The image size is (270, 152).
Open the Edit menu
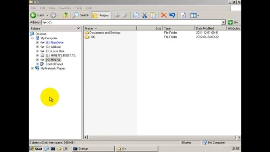[x=42, y=8]
